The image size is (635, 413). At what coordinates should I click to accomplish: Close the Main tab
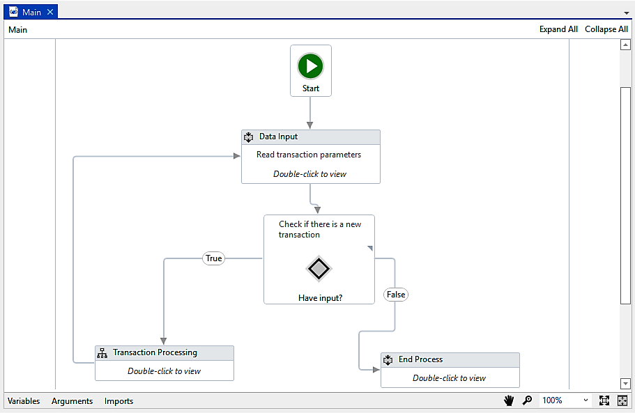tap(50, 12)
